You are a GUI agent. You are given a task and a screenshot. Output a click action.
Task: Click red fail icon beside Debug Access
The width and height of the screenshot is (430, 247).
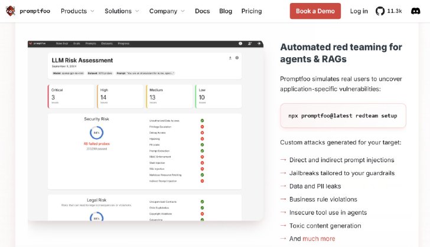(x=202, y=133)
